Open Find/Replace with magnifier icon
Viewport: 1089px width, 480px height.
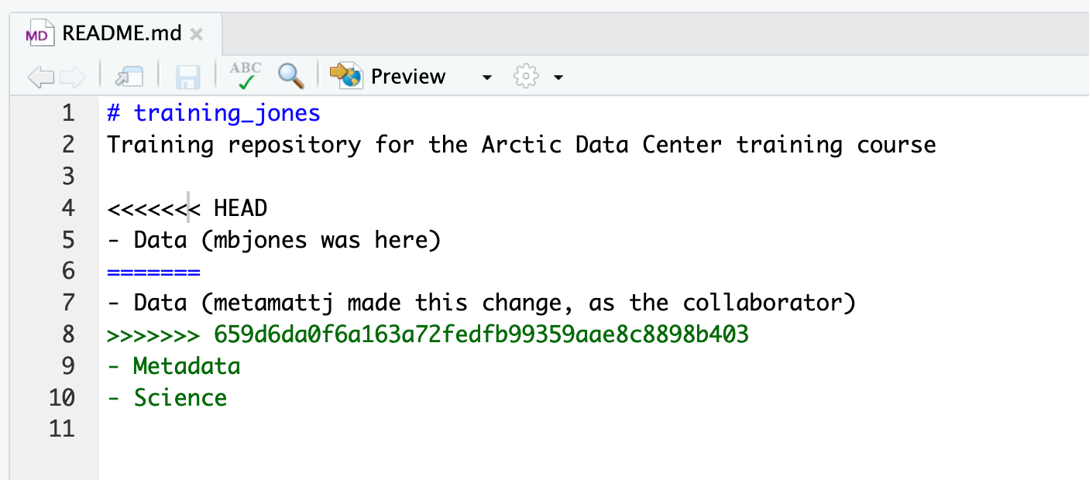[291, 76]
